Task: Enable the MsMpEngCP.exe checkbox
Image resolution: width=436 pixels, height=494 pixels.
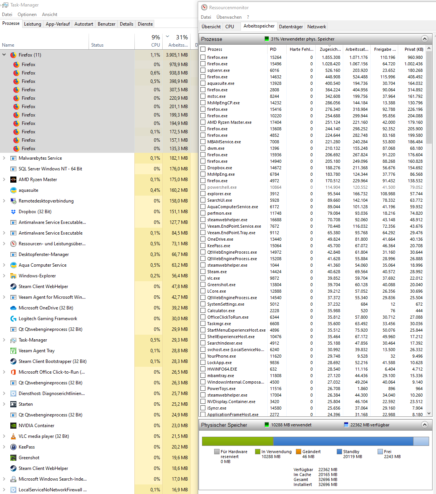Action: point(203,103)
